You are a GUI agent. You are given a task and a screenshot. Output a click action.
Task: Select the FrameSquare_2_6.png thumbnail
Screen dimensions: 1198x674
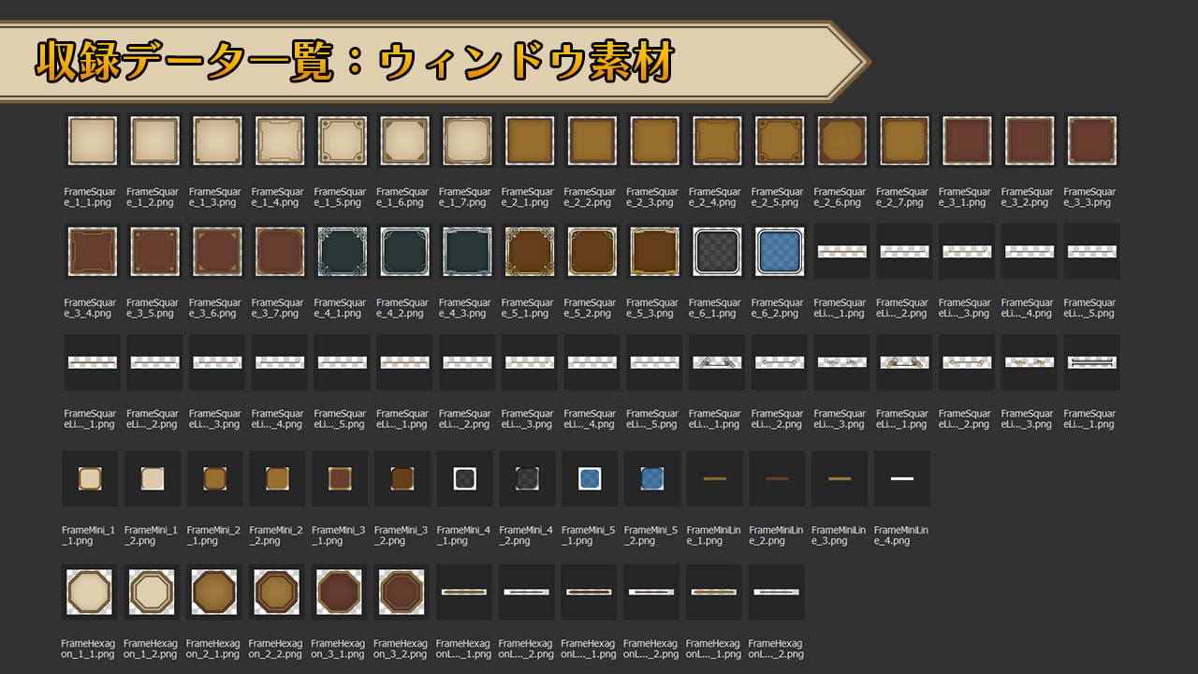(841, 141)
